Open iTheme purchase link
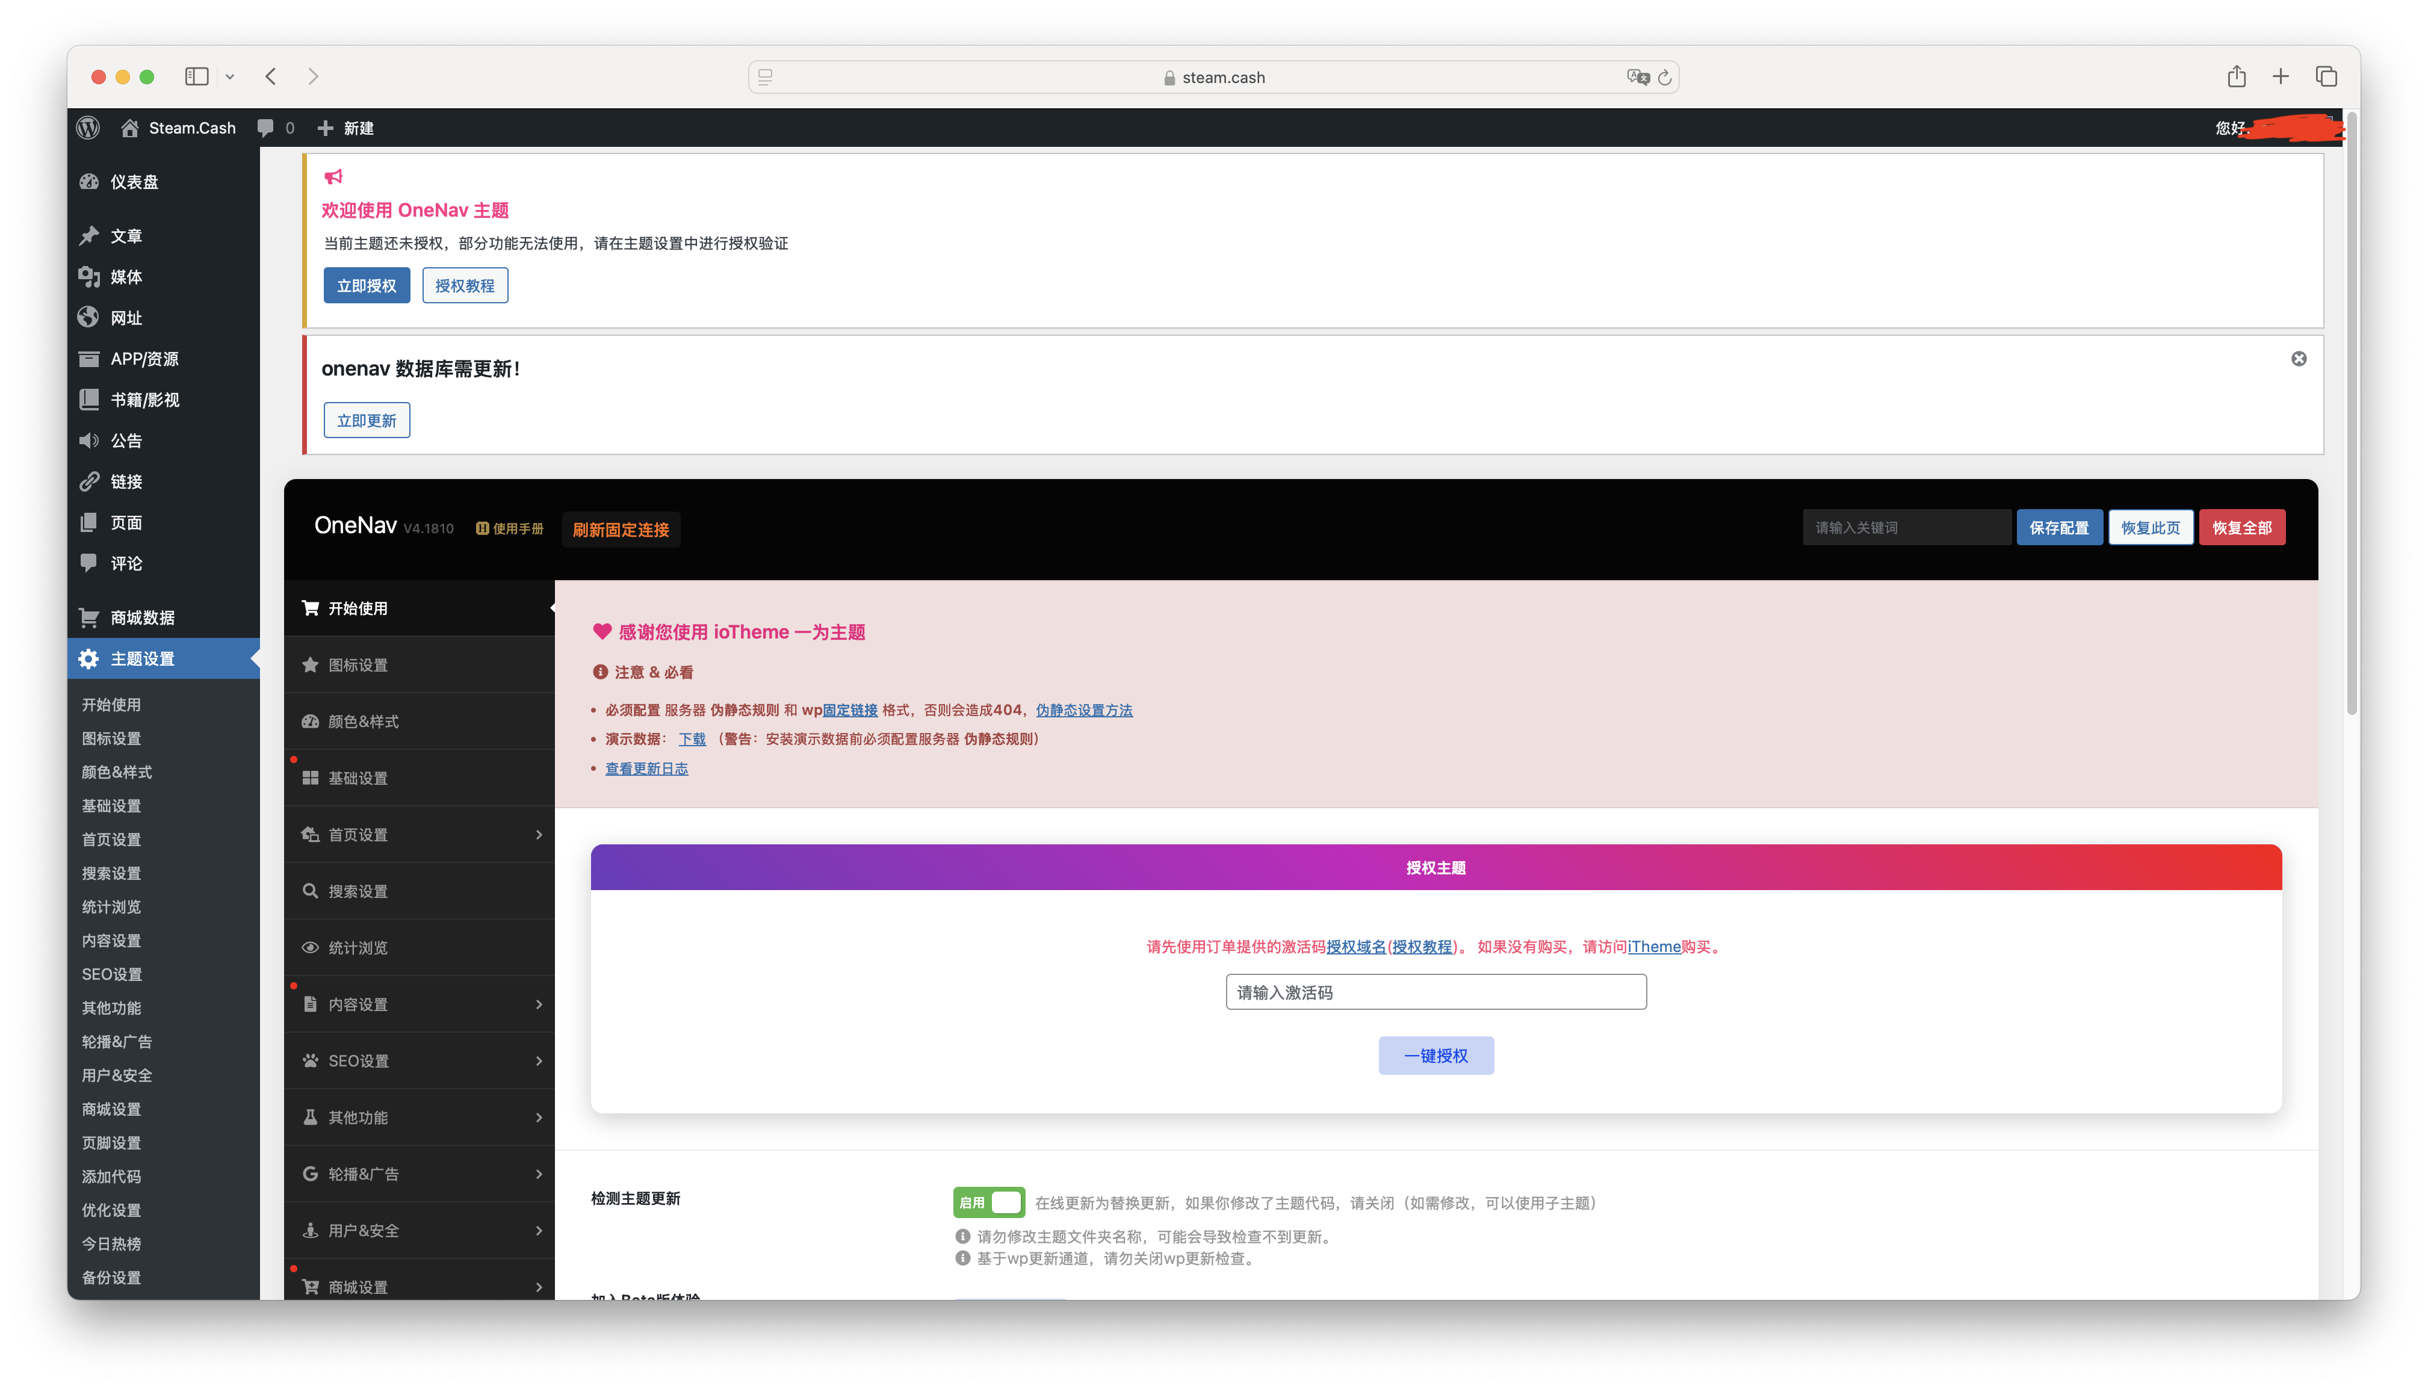Screen dimensions: 2428x1389 pos(1655,946)
